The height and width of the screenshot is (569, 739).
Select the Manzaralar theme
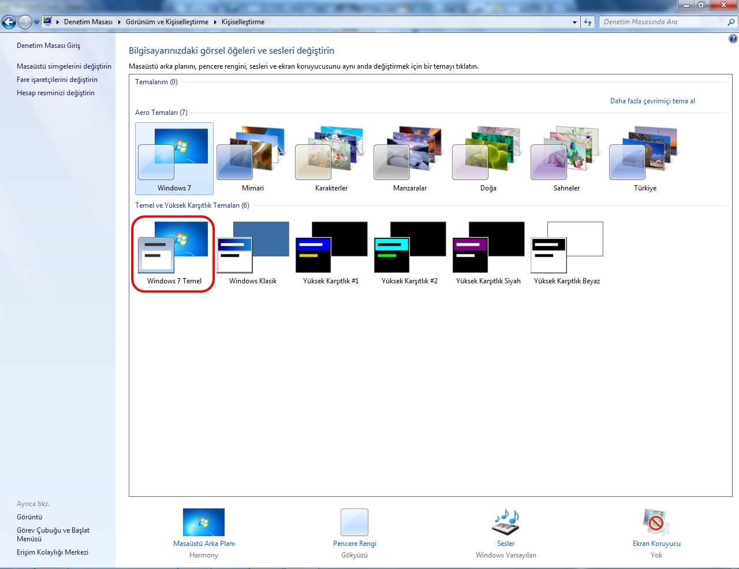pyautogui.click(x=409, y=159)
